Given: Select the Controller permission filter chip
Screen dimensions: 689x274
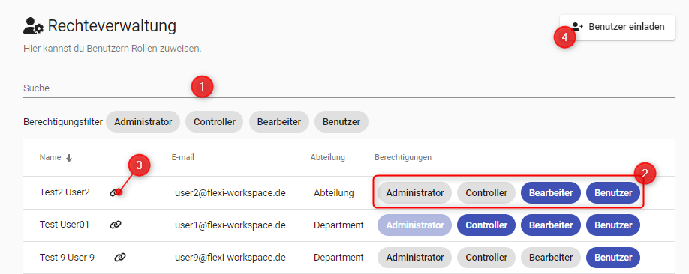Looking at the screenshot, I should [215, 122].
